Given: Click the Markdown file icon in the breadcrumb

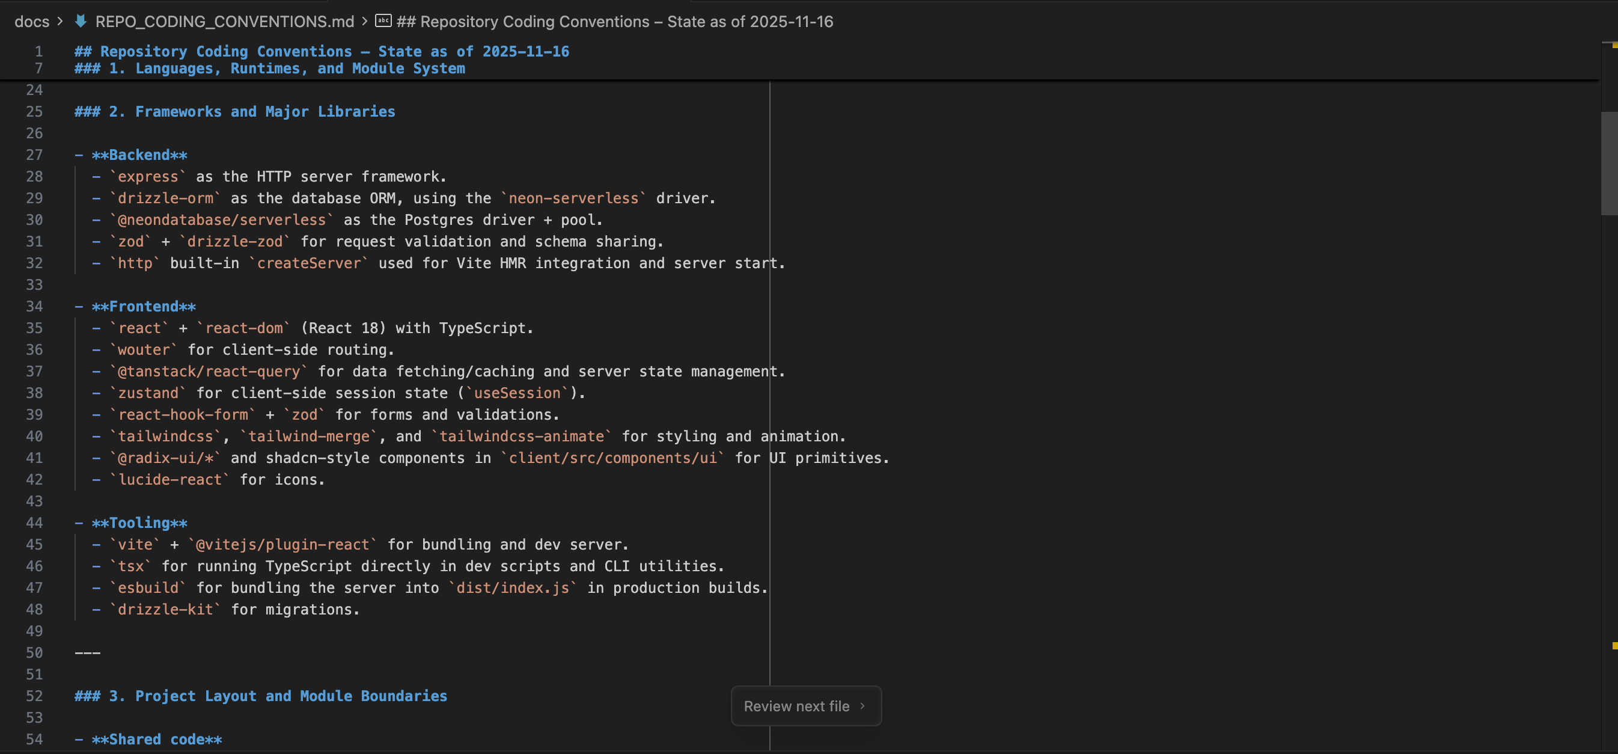Looking at the screenshot, I should tap(81, 20).
